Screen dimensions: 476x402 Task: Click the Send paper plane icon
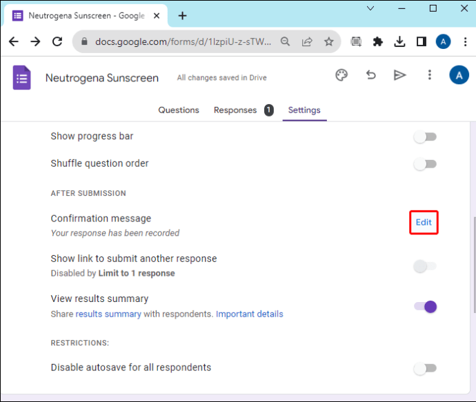(399, 75)
